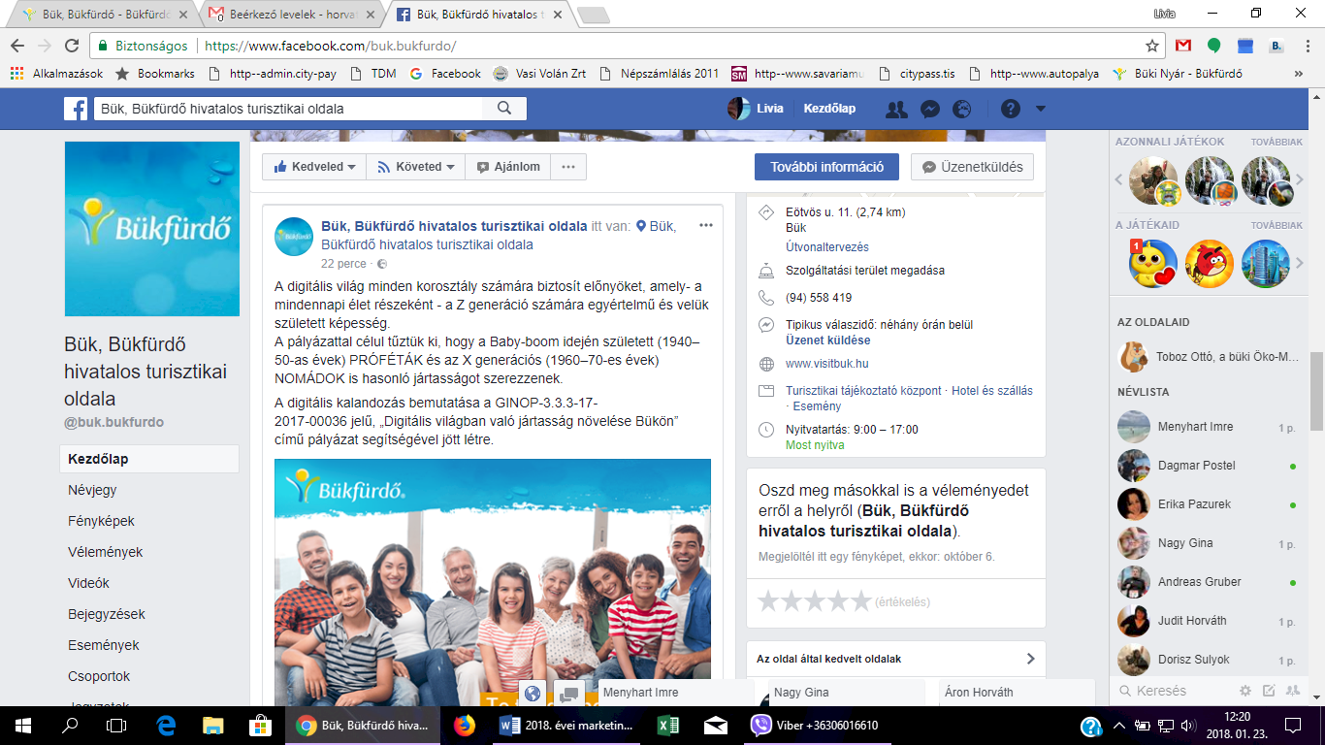
Task: Go back using the browser back arrow
Action: pyautogui.click(x=17, y=46)
